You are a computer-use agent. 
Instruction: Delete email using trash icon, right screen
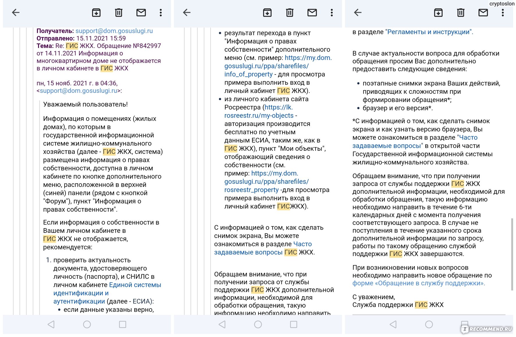(461, 13)
